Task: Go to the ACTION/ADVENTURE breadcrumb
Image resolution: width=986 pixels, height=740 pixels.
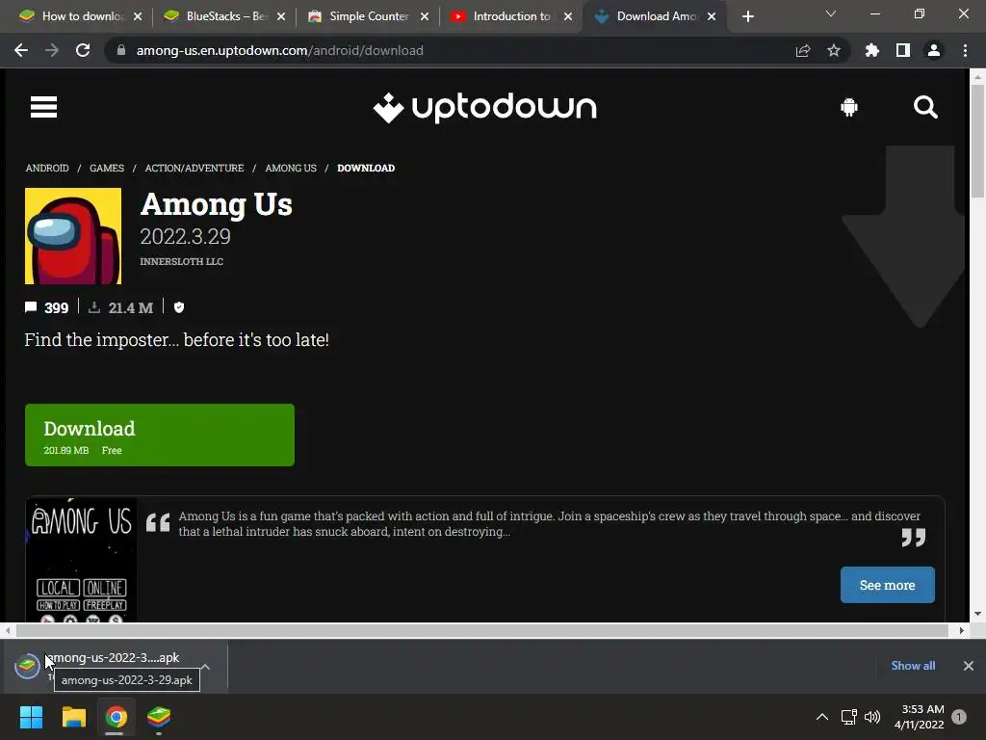Action: click(195, 168)
